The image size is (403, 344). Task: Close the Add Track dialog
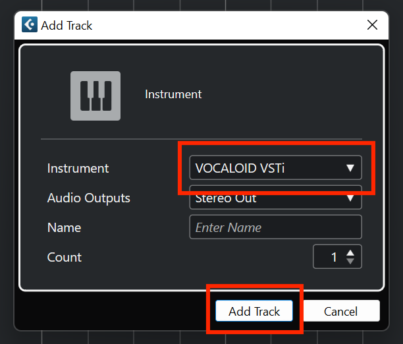coord(373,25)
